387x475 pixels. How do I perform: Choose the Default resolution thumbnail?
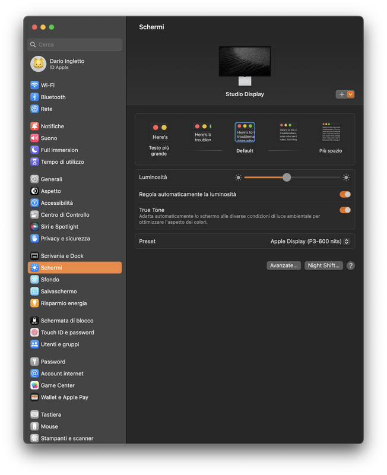tap(245, 132)
